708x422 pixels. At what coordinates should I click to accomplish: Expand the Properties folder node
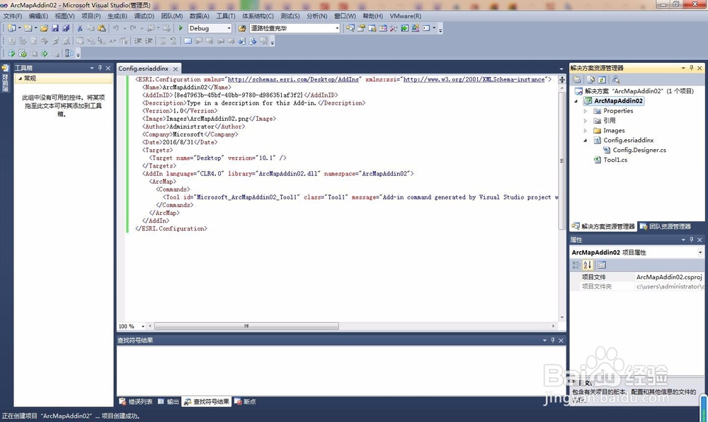point(586,111)
